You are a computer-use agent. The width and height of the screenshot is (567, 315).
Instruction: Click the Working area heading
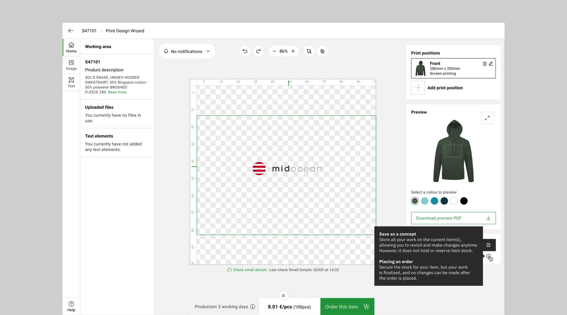(98, 47)
